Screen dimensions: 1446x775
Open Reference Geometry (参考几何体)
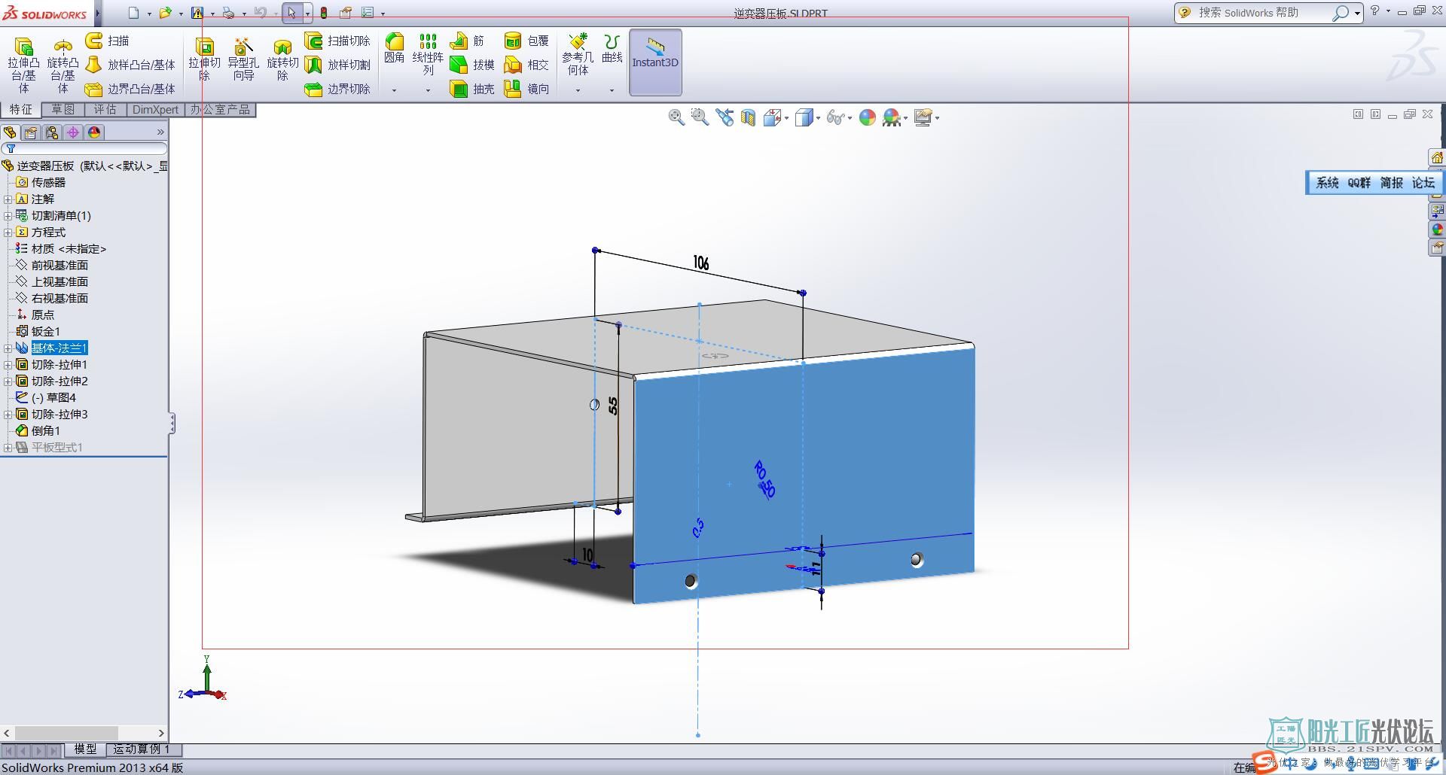point(578,54)
